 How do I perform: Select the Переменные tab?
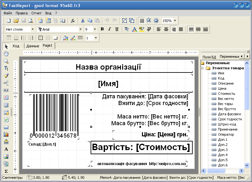coord(229,57)
